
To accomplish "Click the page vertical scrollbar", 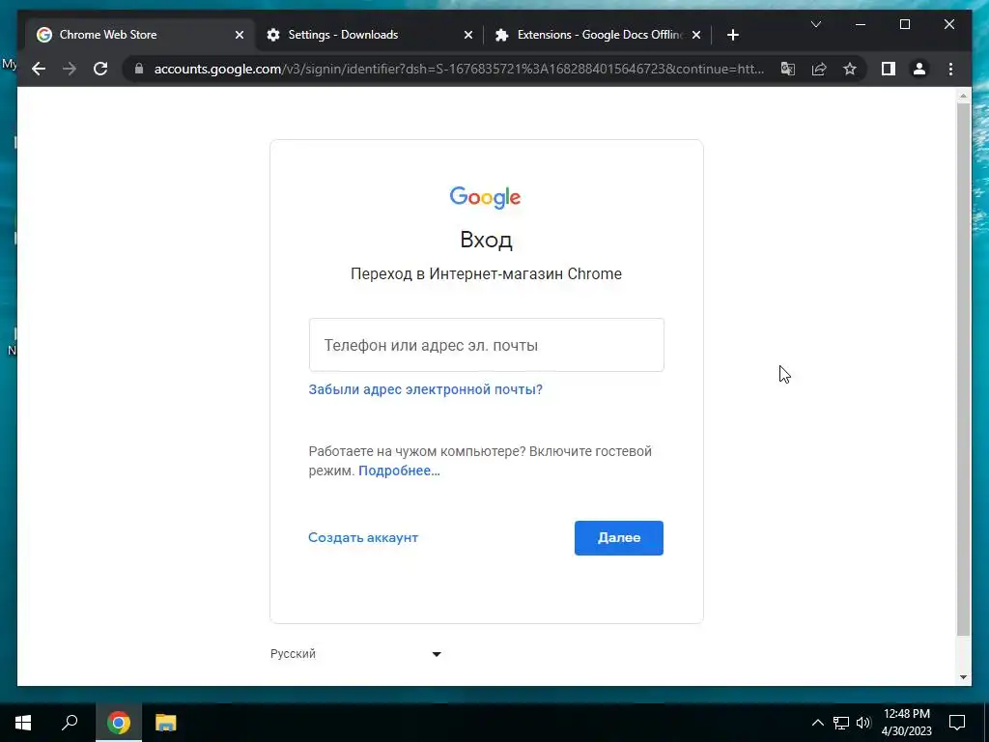I will (x=963, y=369).
